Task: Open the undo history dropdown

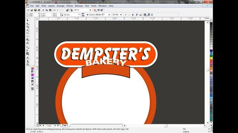Action: point(57,10)
